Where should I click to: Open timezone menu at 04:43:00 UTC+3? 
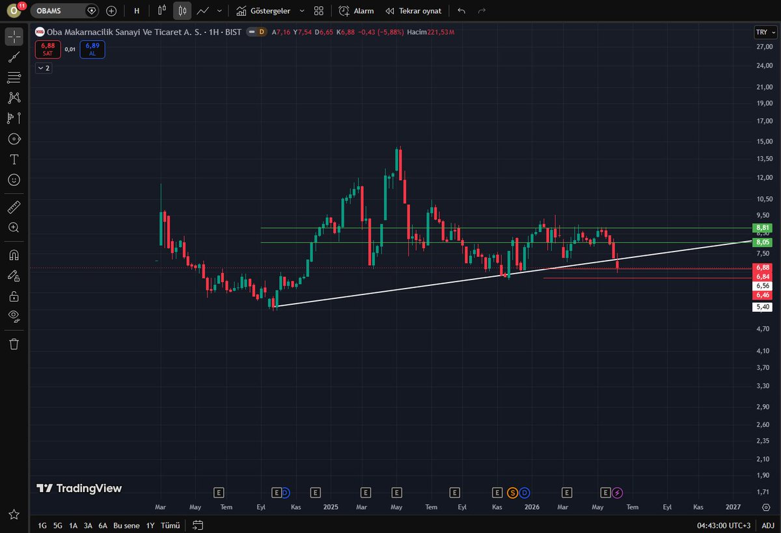(x=724, y=525)
